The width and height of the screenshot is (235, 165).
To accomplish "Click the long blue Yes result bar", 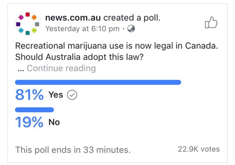I will 98,82.
